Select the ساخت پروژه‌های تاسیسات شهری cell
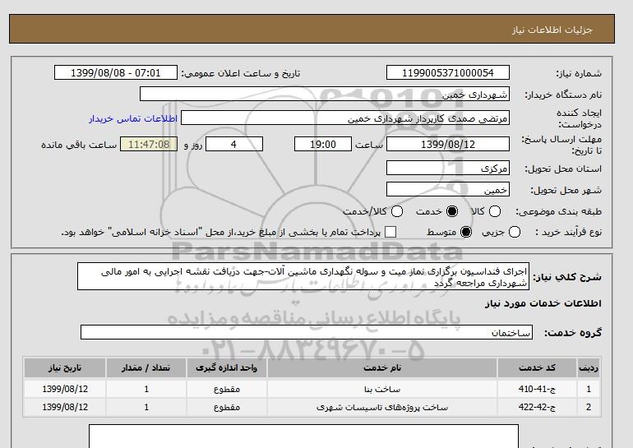Viewport: 633px width, 448px height. tap(382, 407)
